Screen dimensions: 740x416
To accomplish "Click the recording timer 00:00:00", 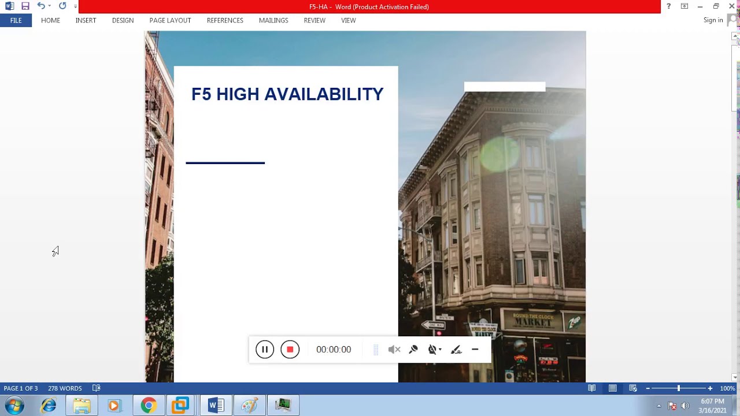I will (334, 350).
